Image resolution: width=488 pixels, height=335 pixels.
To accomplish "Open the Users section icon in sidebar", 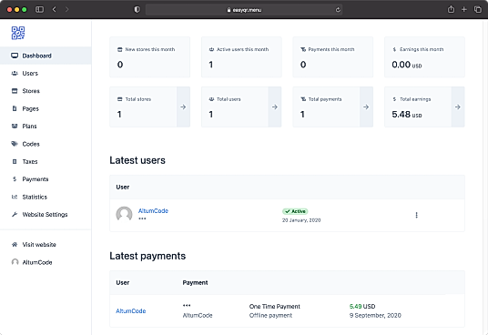I will (15, 74).
